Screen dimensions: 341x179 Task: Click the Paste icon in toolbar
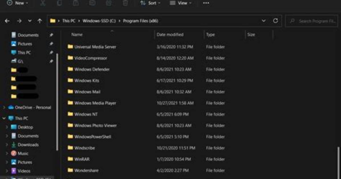coord(76,3)
